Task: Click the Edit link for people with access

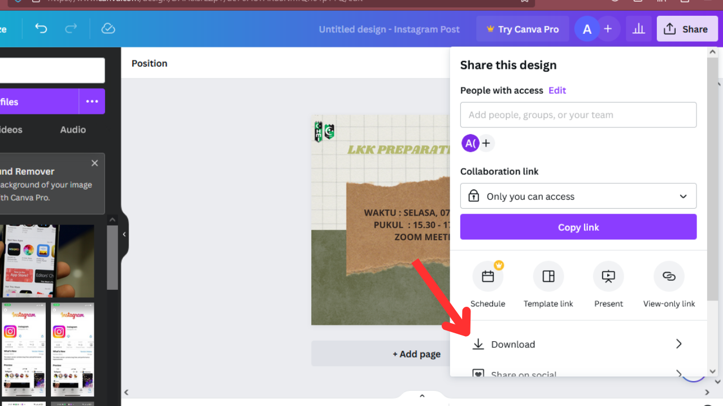Action: [x=557, y=90]
